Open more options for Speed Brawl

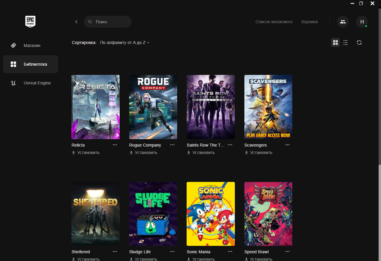pyautogui.click(x=288, y=251)
